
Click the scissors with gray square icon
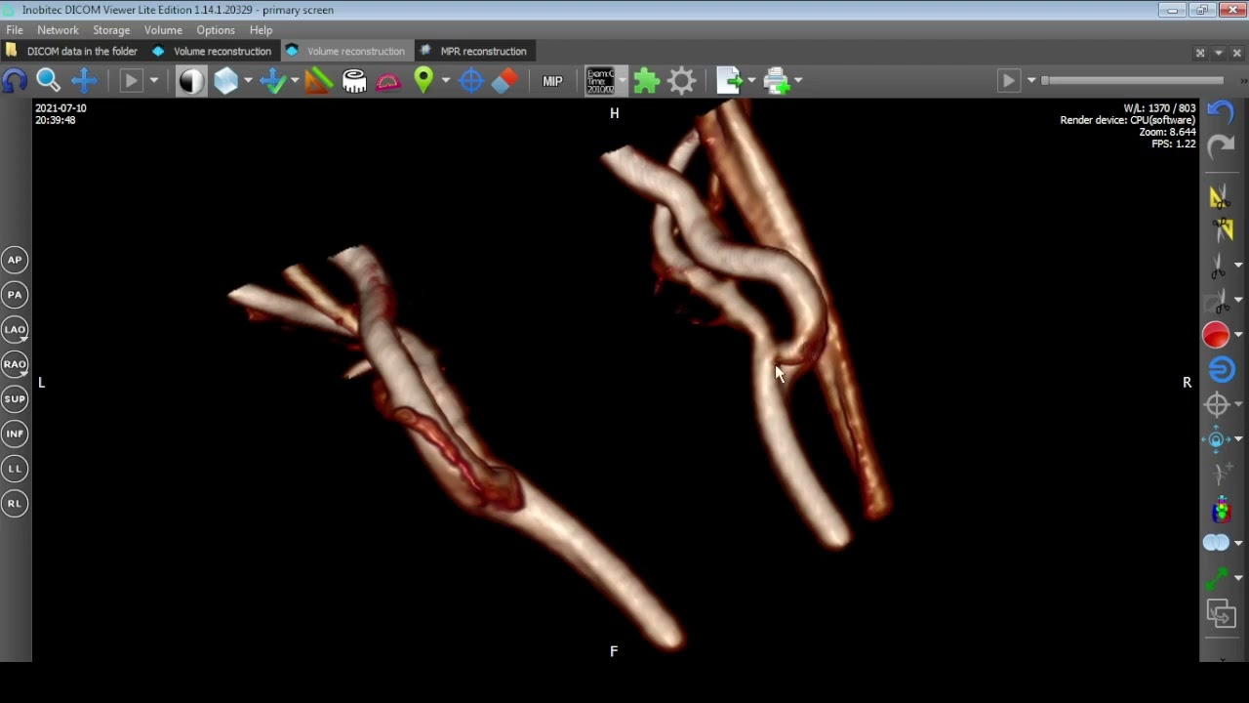[x=1218, y=301]
